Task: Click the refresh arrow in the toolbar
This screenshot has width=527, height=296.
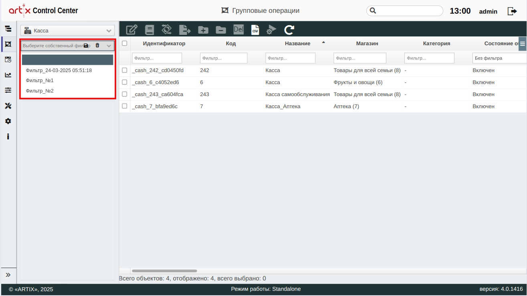Action: 289,30
